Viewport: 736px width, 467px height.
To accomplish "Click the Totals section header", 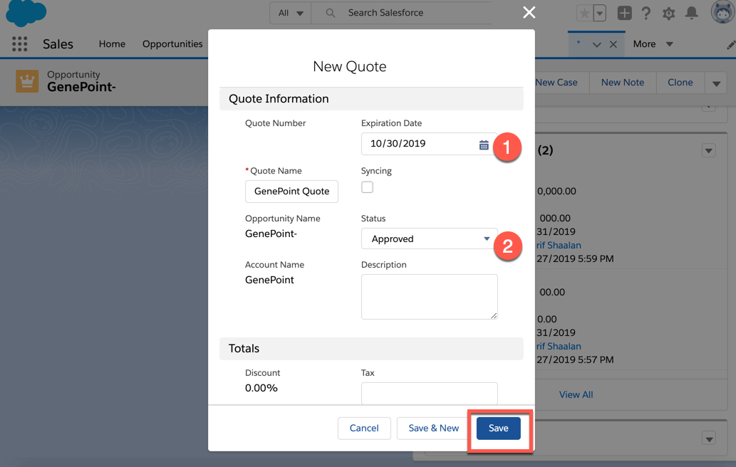I will pos(371,348).
